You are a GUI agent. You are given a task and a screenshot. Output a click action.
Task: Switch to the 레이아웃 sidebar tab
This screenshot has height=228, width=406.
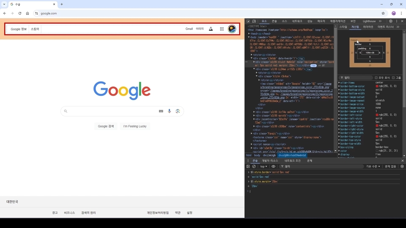tap(368, 27)
